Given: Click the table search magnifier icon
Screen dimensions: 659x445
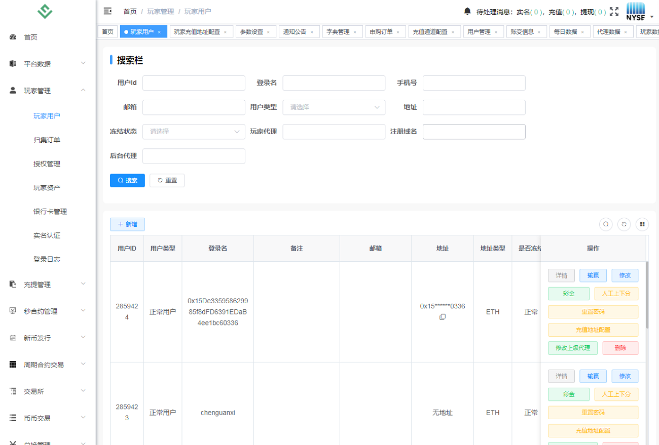Looking at the screenshot, I should point(606,224).
